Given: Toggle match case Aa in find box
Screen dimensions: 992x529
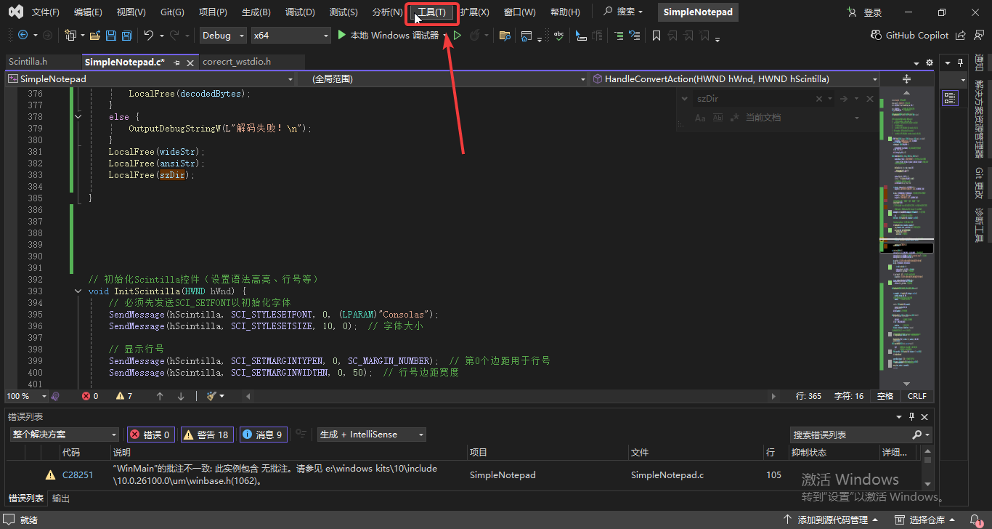Looking at the screenshot, I should pyautogui.click(x=700, y=117).
